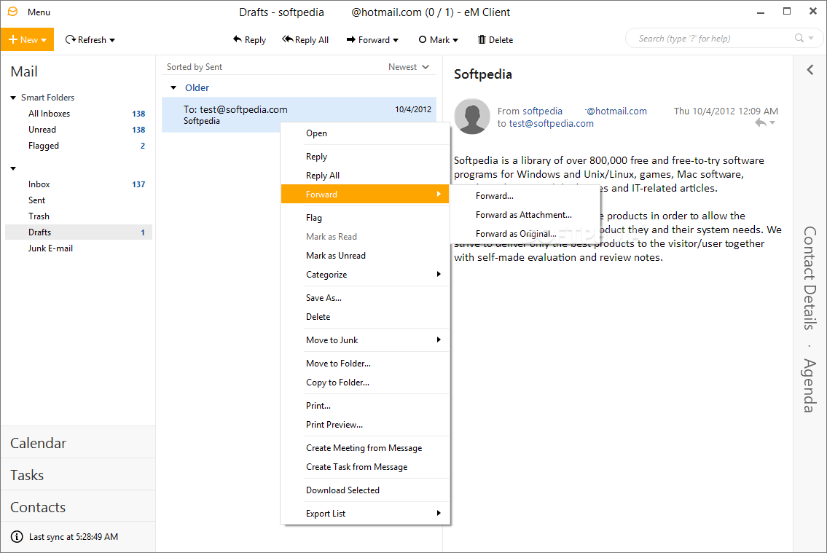Click Reply All in the top toolbar
The image size is (827, 553).
coord(305,39)
